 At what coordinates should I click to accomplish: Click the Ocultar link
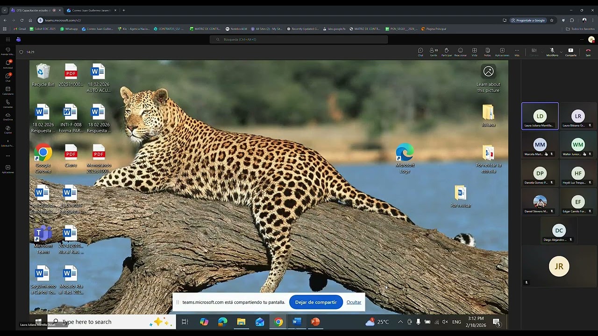[x=354, y=302]
